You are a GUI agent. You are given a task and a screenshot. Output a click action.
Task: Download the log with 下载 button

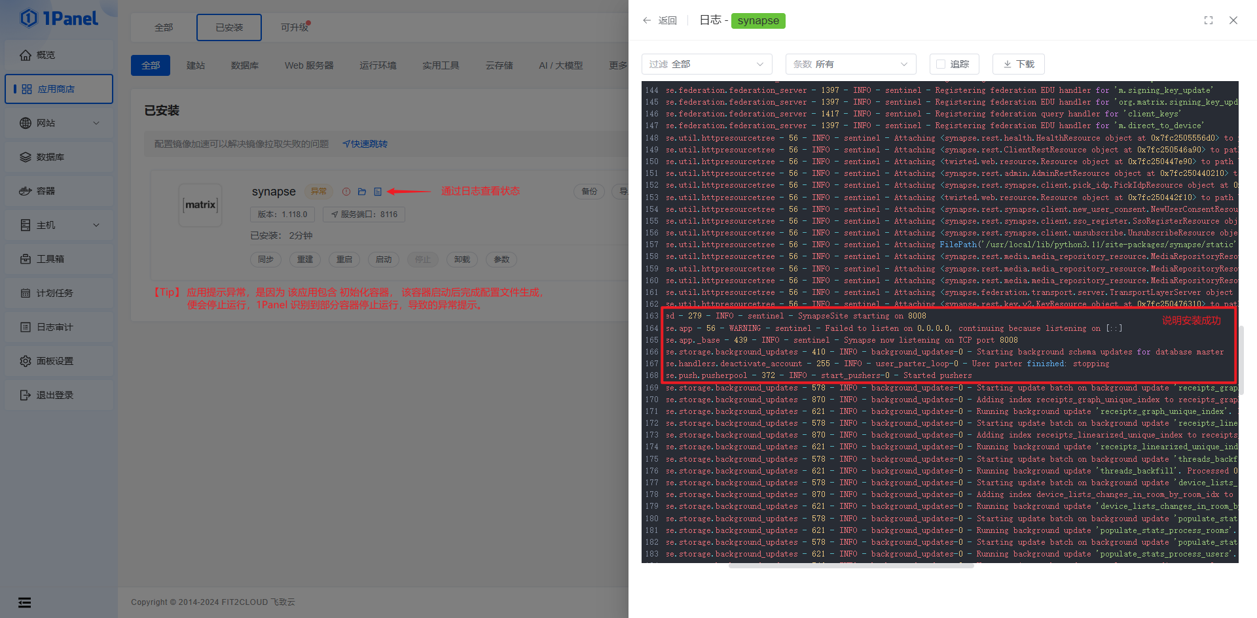pyautogui.click(x=1018, y=64)
